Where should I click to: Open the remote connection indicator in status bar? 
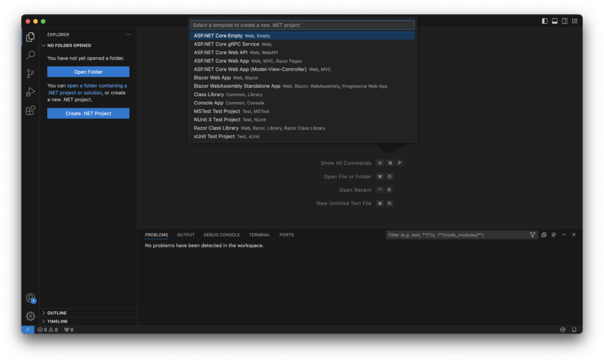(27, 330)
